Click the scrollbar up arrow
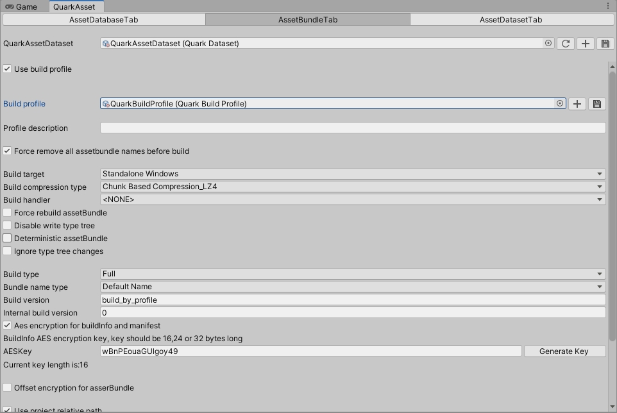The image size is (617, 413). point(612,67)
